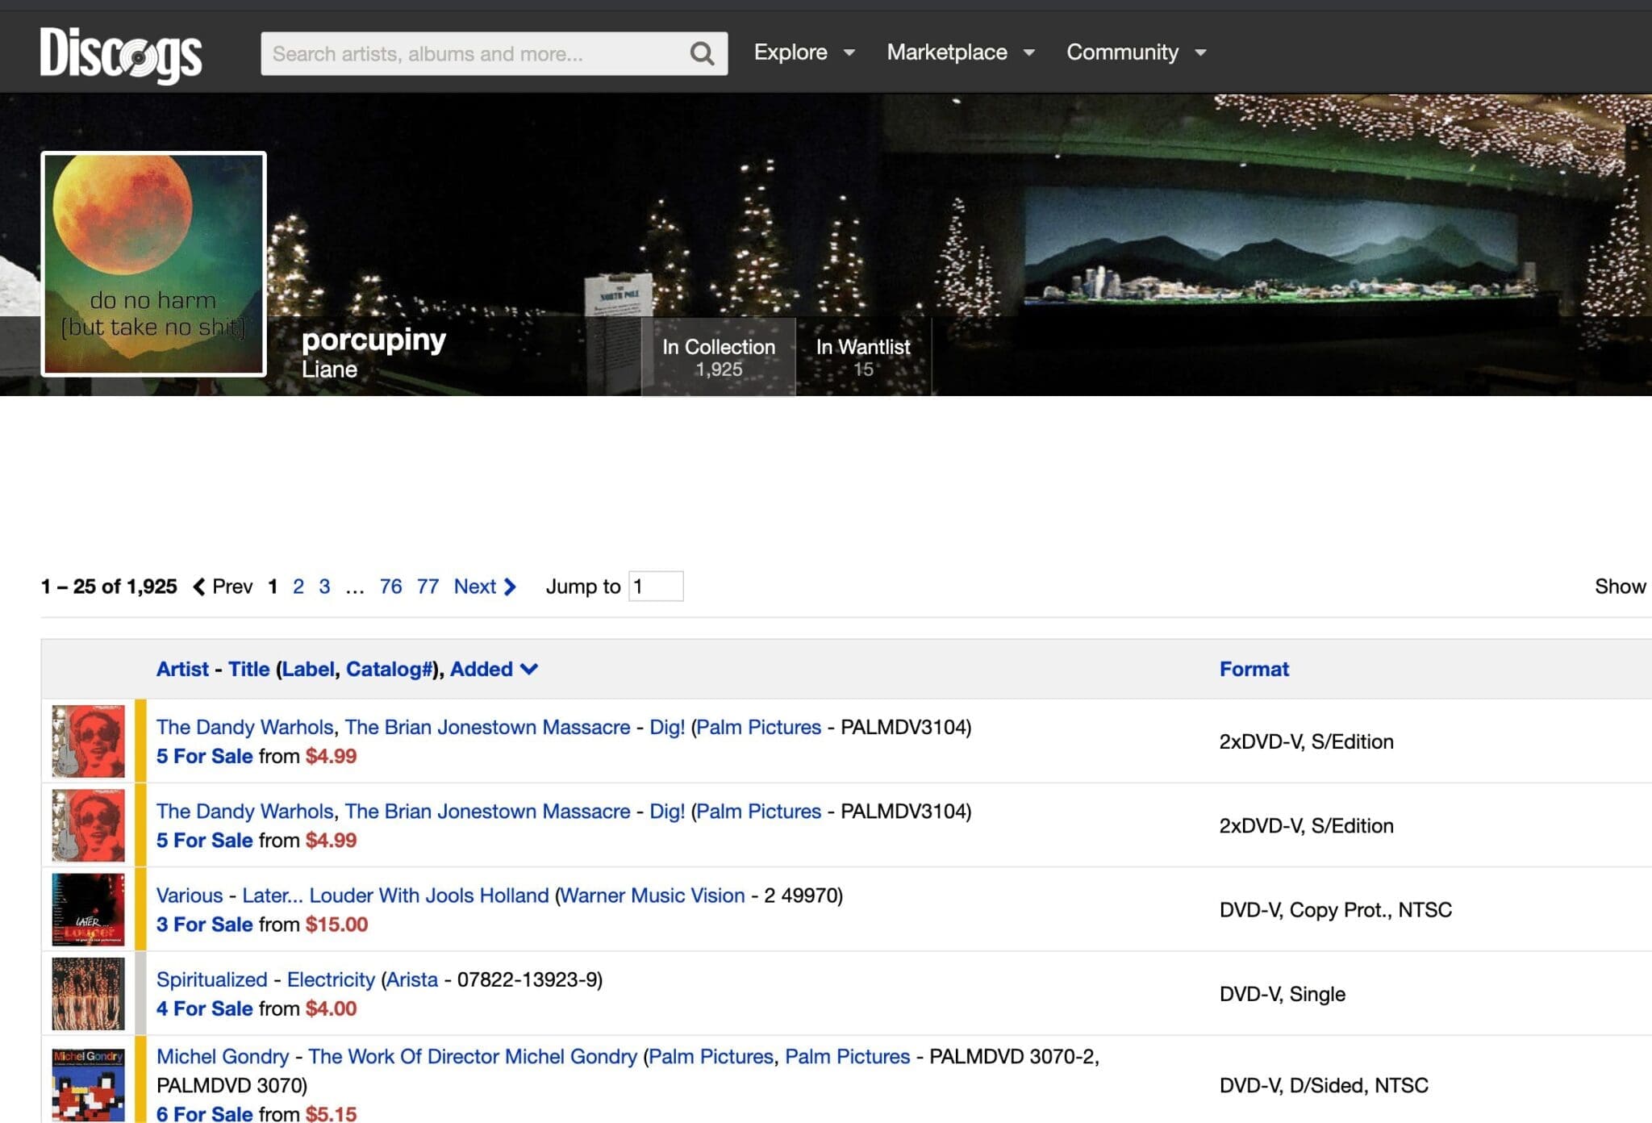Open 3 For Sale link
The image size is (1652, 1123).
pyautogui.click(x=204, y=925)
